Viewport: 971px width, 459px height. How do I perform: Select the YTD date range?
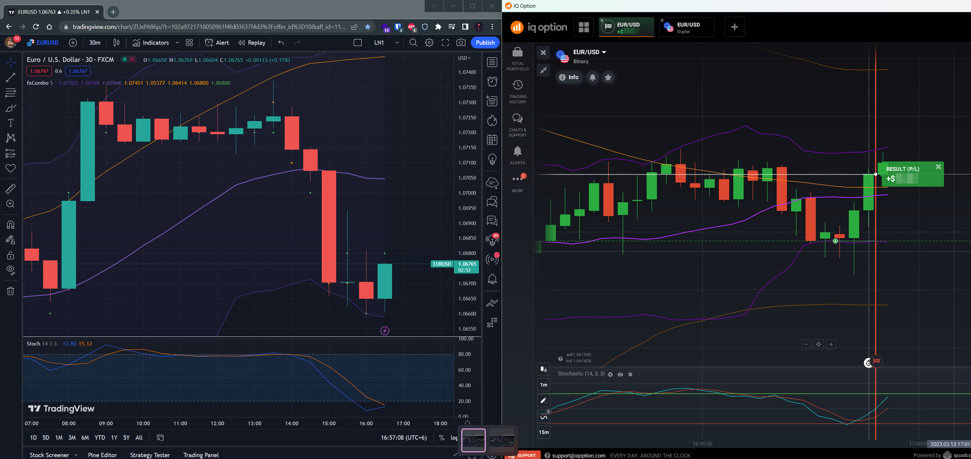coord(99,438)
